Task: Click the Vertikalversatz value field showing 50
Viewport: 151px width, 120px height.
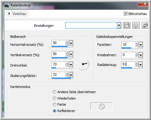Action: pyautogui.click(x=59, y=54)
